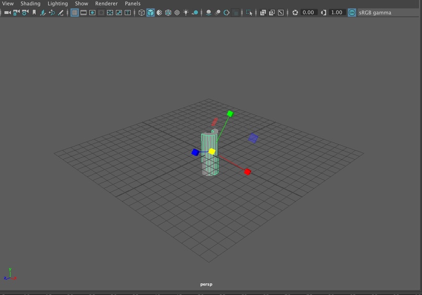
Task: Toggle the Shadows icon
Action: click(195, 13)
